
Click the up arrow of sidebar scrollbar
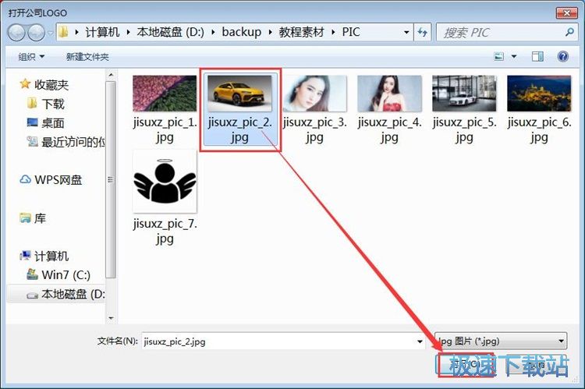point(111,75)
